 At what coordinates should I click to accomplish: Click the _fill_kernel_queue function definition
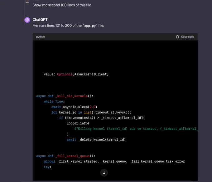pyautogui.click(x=66, y=156)
